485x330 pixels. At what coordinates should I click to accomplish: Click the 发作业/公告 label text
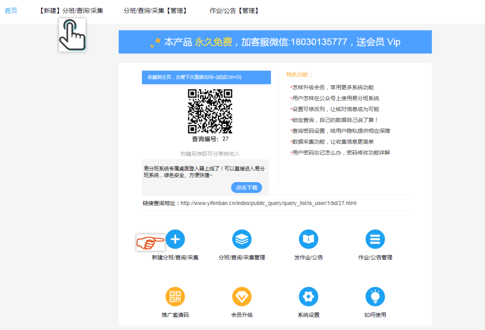coord(309,258)
